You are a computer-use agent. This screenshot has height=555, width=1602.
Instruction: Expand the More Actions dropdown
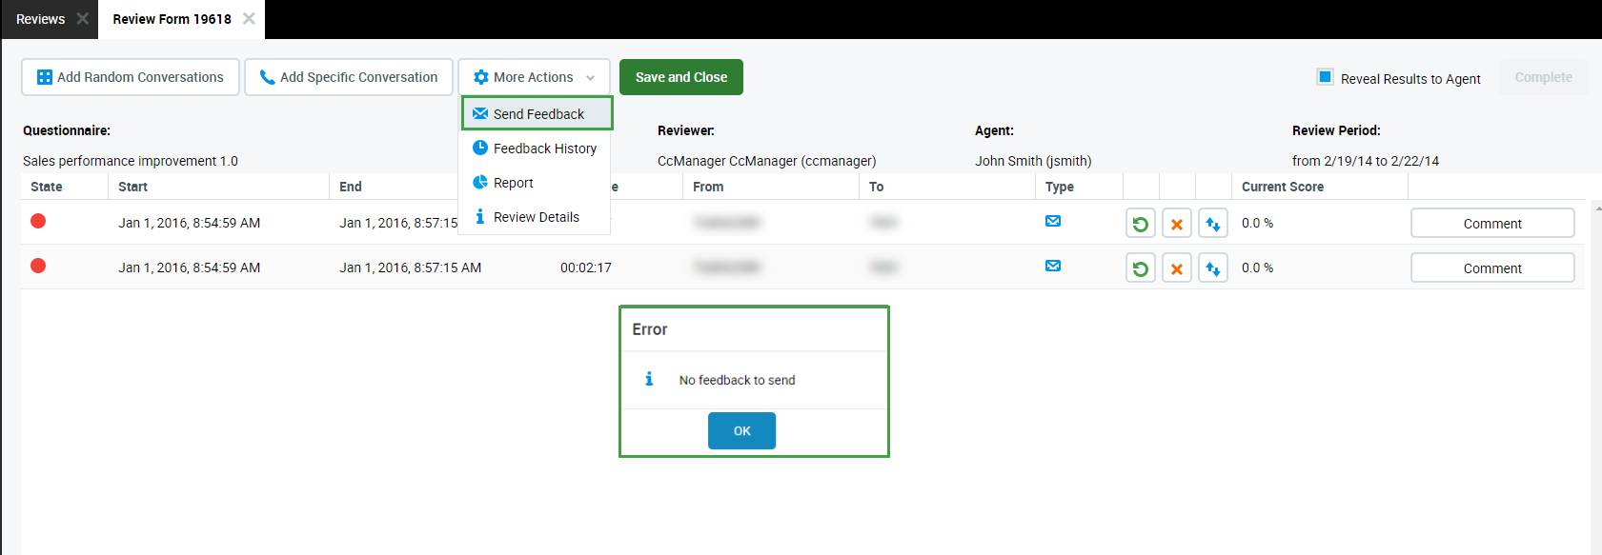[x=534, y=77]
